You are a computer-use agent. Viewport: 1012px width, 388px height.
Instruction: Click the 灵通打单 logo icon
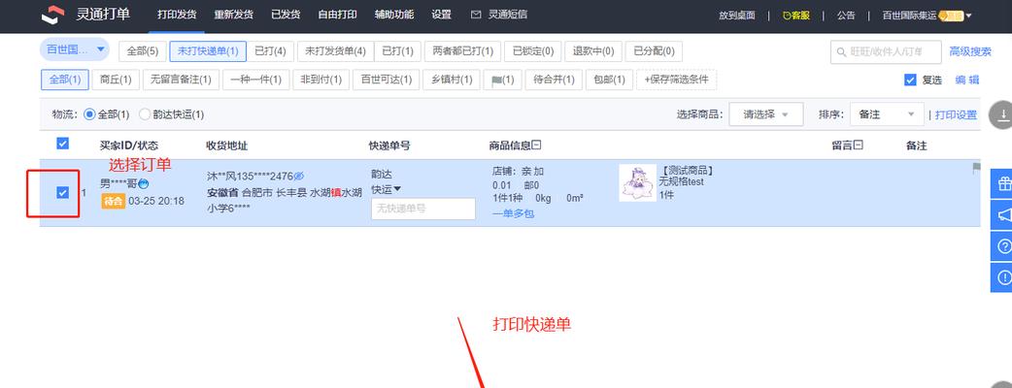[52, 15]
